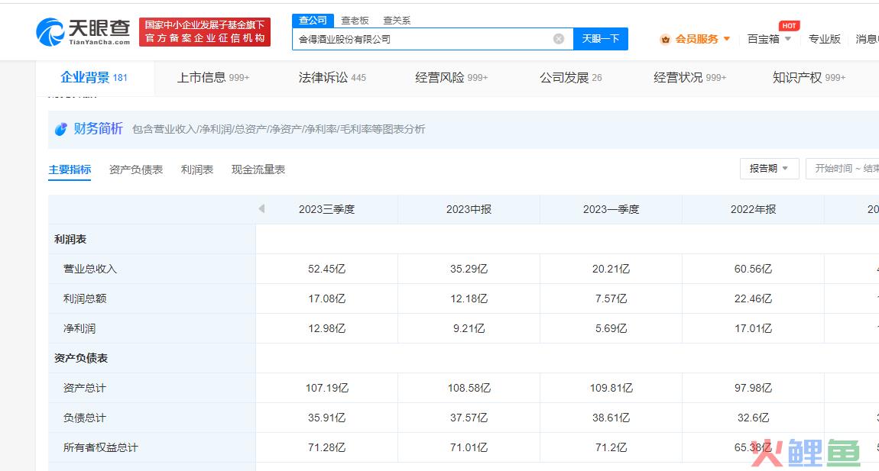
Task: Click the 52.45亿 revenue cell
Action: (327, 269)
